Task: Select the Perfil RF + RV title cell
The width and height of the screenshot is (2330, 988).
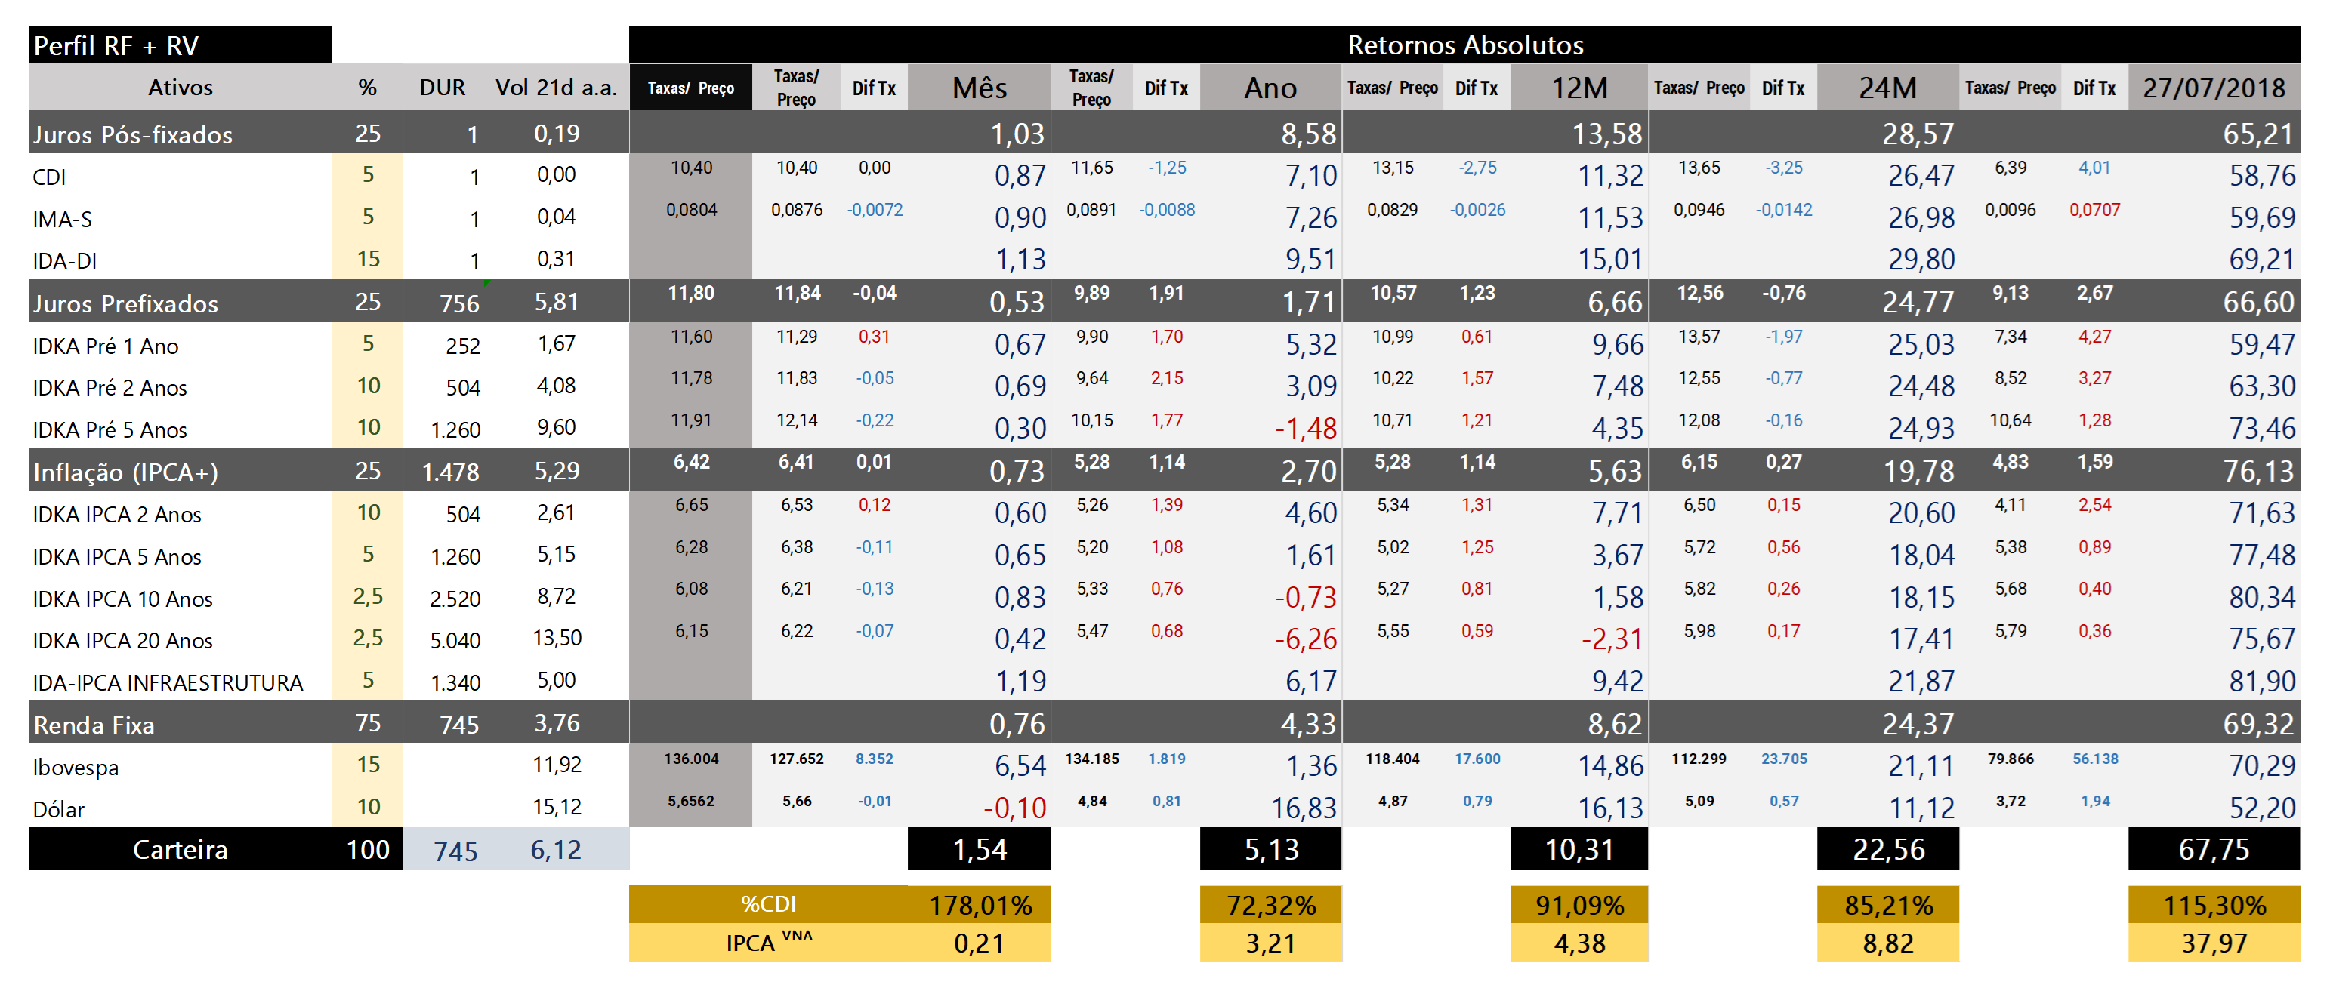Action: click(x=180, y=45)
